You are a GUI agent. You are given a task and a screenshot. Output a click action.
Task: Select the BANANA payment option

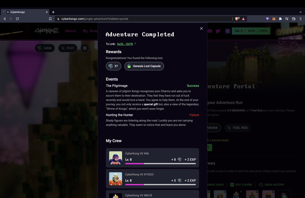coord(214,128)
